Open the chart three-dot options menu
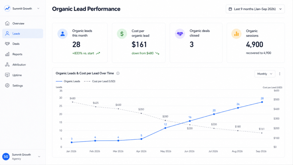Viewport: 293px width, 165px height. (x=280, y=74)
